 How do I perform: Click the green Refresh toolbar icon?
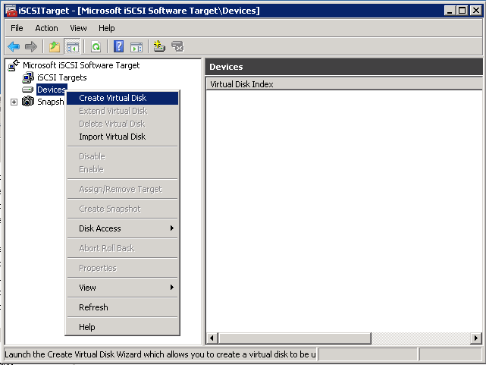(x=96, y=47)
